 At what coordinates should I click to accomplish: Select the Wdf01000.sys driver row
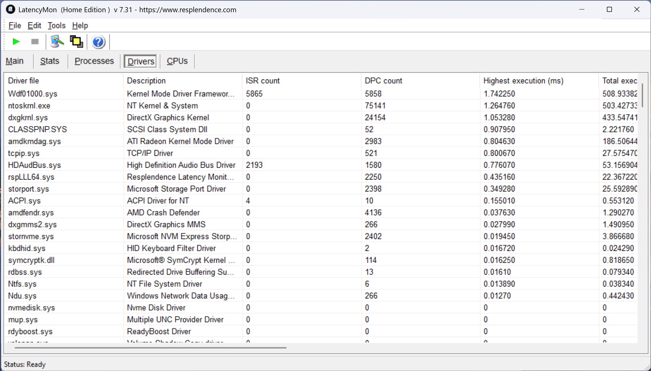pos(33,94)
